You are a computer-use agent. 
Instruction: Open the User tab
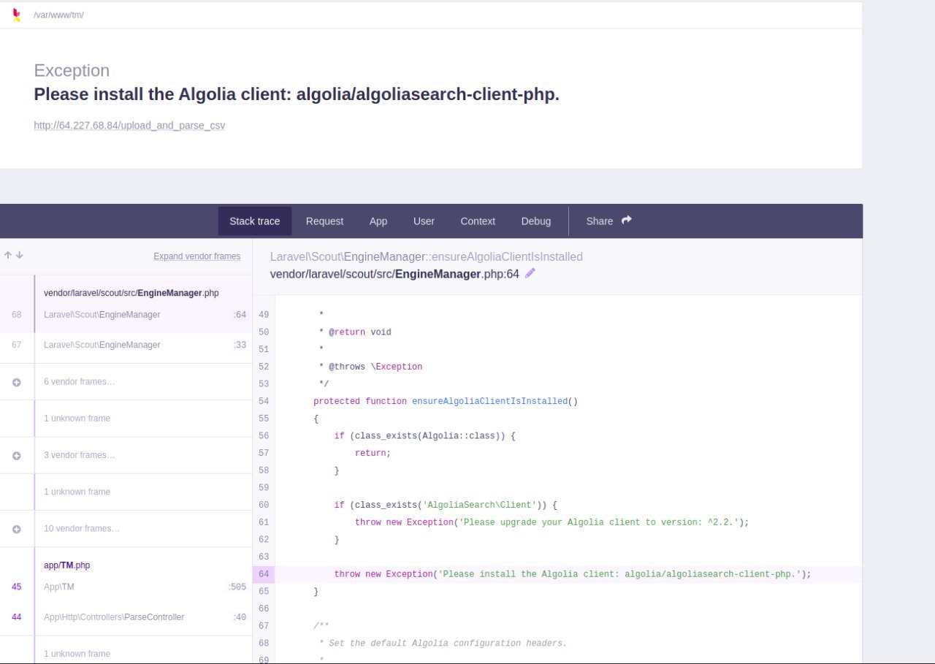pyautogui.click(x=424, y=221)
